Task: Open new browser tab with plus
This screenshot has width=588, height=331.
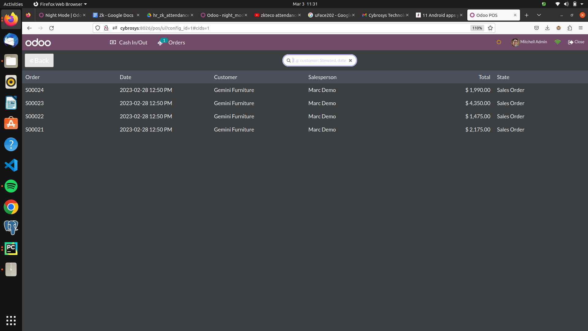Action: (527, 15)
